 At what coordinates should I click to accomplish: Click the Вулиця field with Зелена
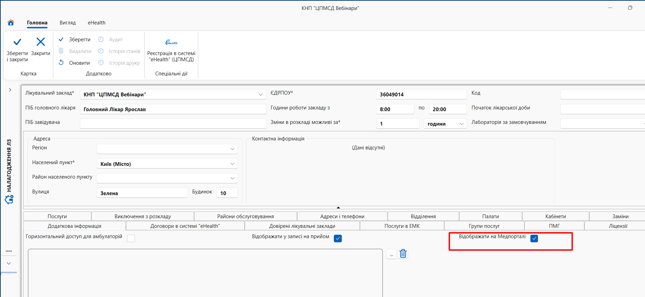pyautogui.click(x=142, y=193)
